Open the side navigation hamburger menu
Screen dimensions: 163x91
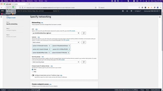point(1,17)
